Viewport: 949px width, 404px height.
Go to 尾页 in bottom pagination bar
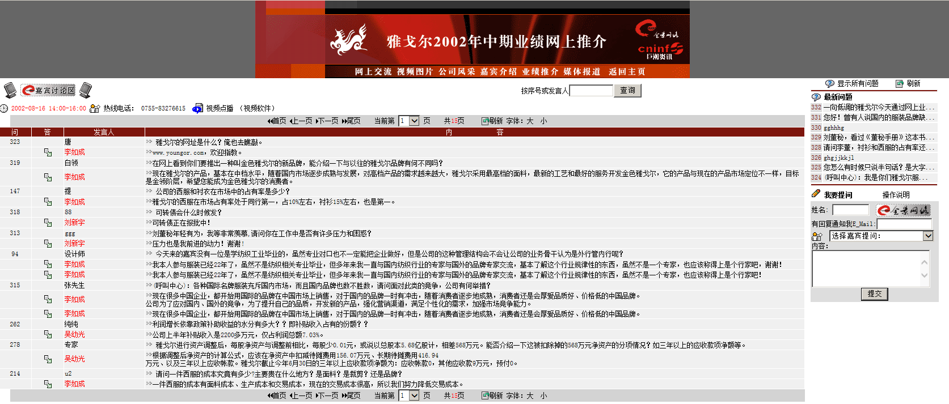tap(351, 396)
